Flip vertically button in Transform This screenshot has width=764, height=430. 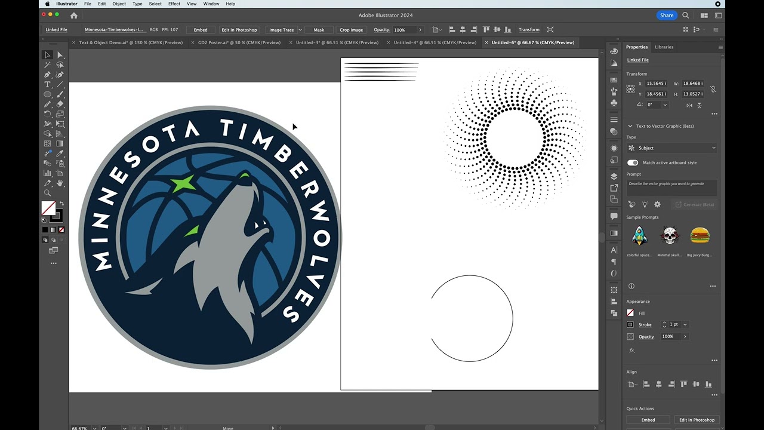[700, 105]
